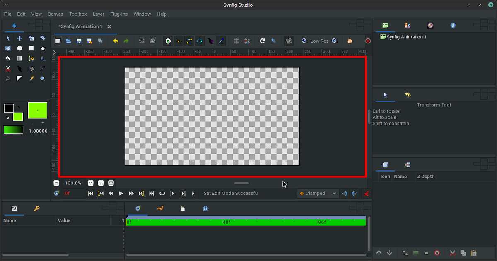
Task: Select the Gradient tool
Action: click(x=19, y=58)
